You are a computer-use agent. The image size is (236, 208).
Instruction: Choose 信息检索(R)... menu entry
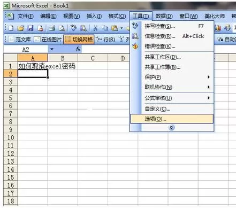172,36
